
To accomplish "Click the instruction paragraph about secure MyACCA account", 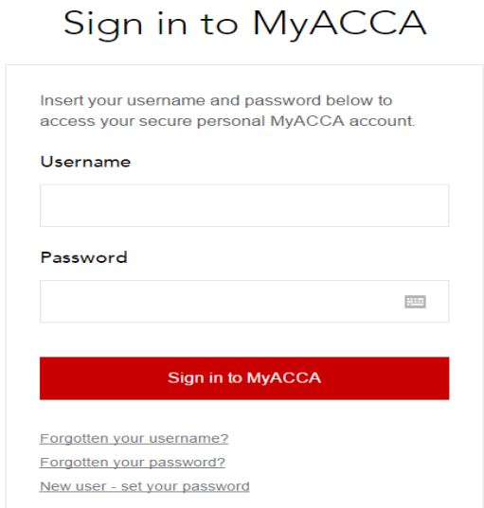I will 227,111.
